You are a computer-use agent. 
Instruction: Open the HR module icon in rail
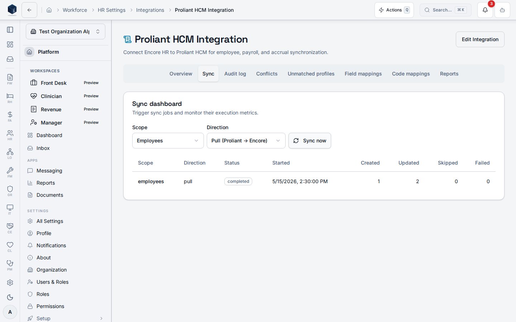point(10,135)
